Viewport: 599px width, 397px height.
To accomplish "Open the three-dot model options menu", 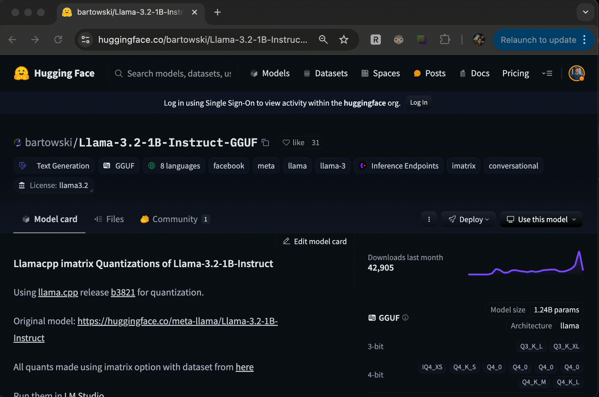I will tap(429, 219).
